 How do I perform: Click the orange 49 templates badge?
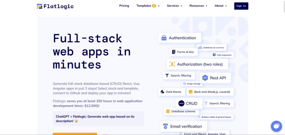(x=154, y=6)
